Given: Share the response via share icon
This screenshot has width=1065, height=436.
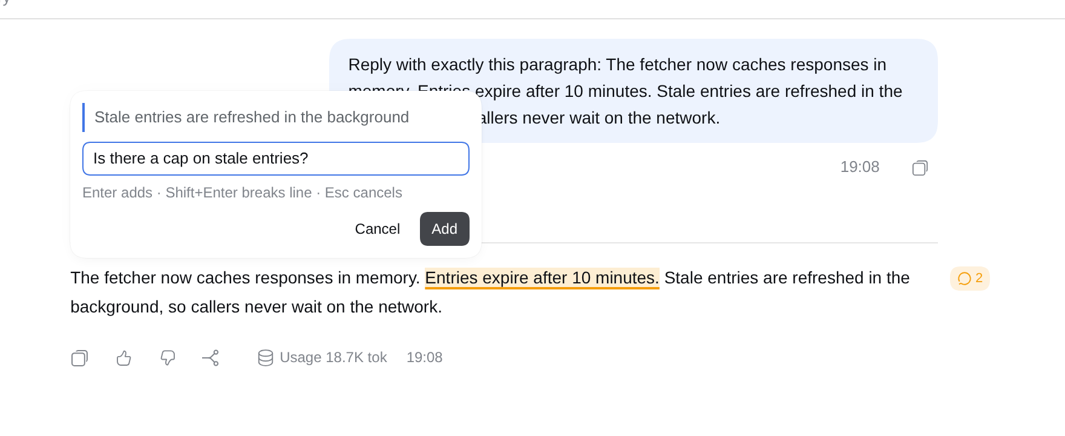Looking at the screenshot, I should [x=211, y=358].
